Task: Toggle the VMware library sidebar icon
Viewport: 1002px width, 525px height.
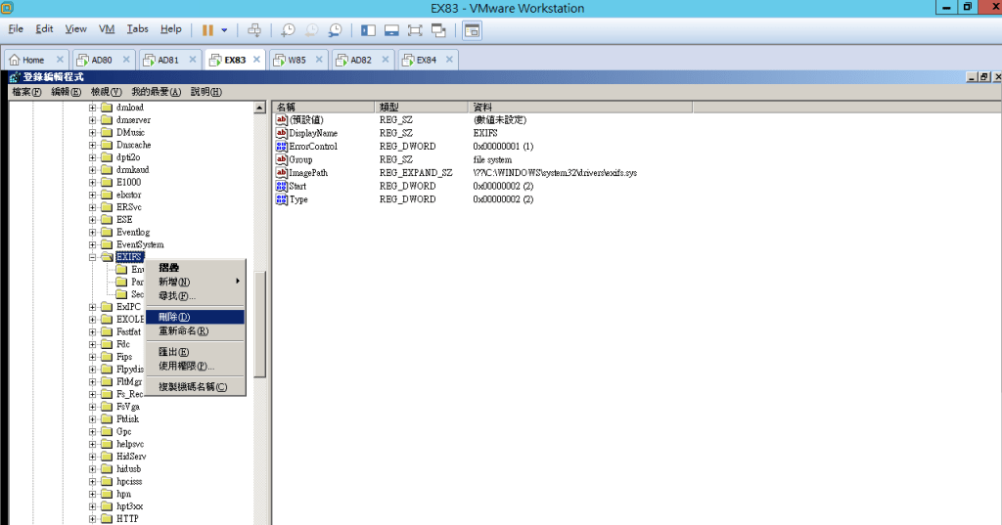Action: coord(368,30)
